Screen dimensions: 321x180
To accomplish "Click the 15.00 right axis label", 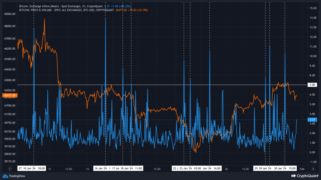I will 312,8.
